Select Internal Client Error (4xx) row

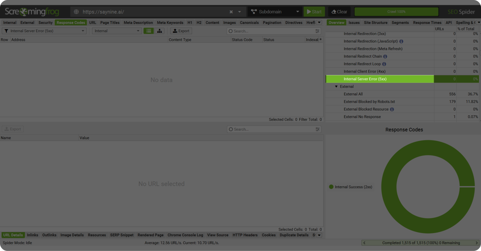click(x=402, y=71)
